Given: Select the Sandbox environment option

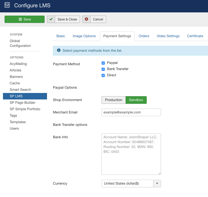Looking at the screenshot, I should (136, 100).
